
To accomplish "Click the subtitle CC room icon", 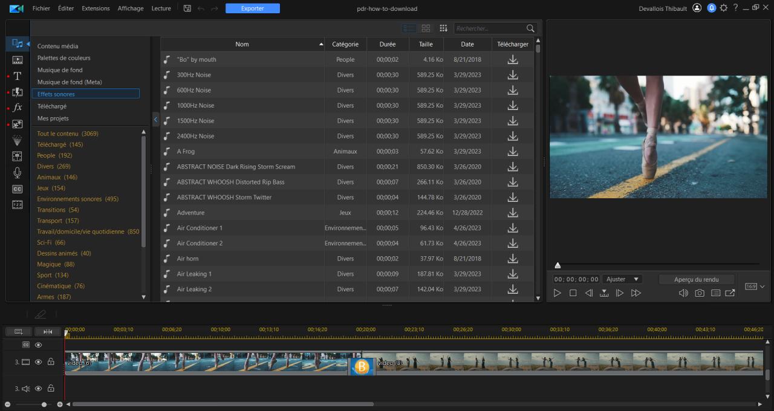I will [18, 189].
